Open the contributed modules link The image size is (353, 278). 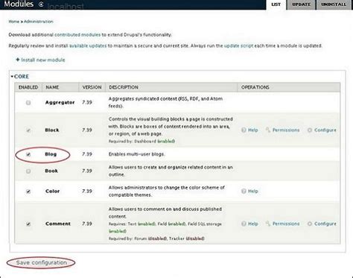(77, 35)
